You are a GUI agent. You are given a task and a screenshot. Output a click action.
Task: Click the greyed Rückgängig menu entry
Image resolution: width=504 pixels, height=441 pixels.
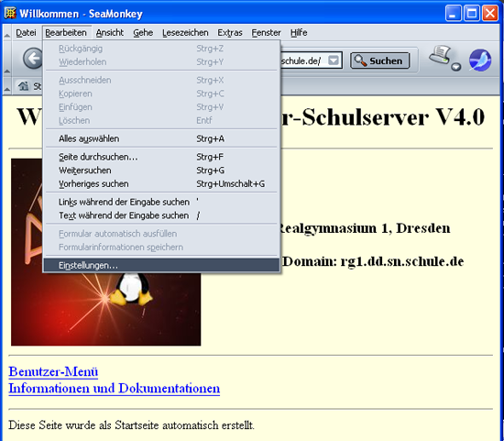[161, 49]
